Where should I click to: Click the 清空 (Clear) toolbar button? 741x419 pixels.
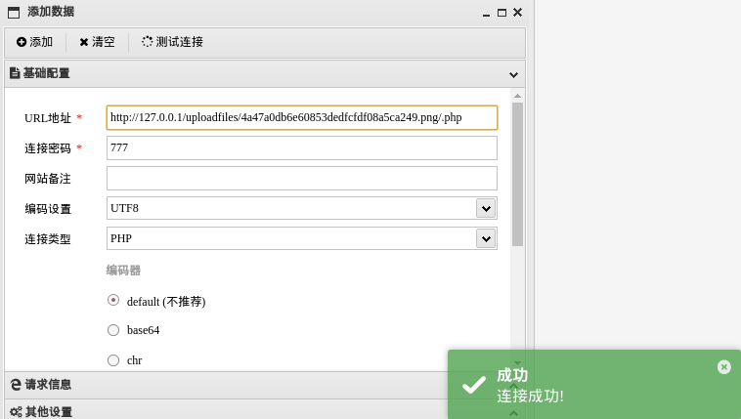point(97,42)
